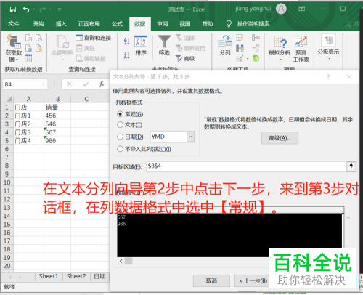Click the Save icon in title bar
Screen dimensions: 363x295
coord(13,9)
